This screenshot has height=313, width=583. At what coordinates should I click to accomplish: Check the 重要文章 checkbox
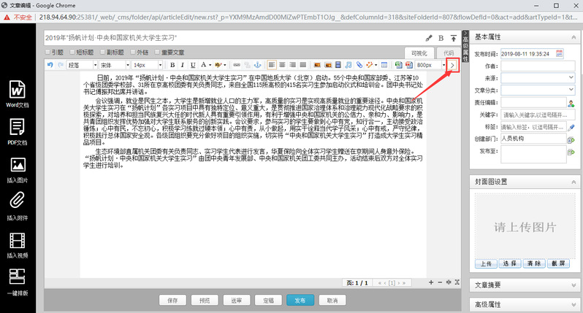coord(157,52)
